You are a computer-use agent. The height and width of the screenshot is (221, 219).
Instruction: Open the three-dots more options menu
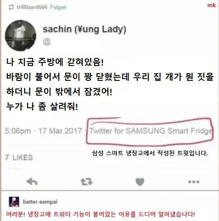coord(194,182)
